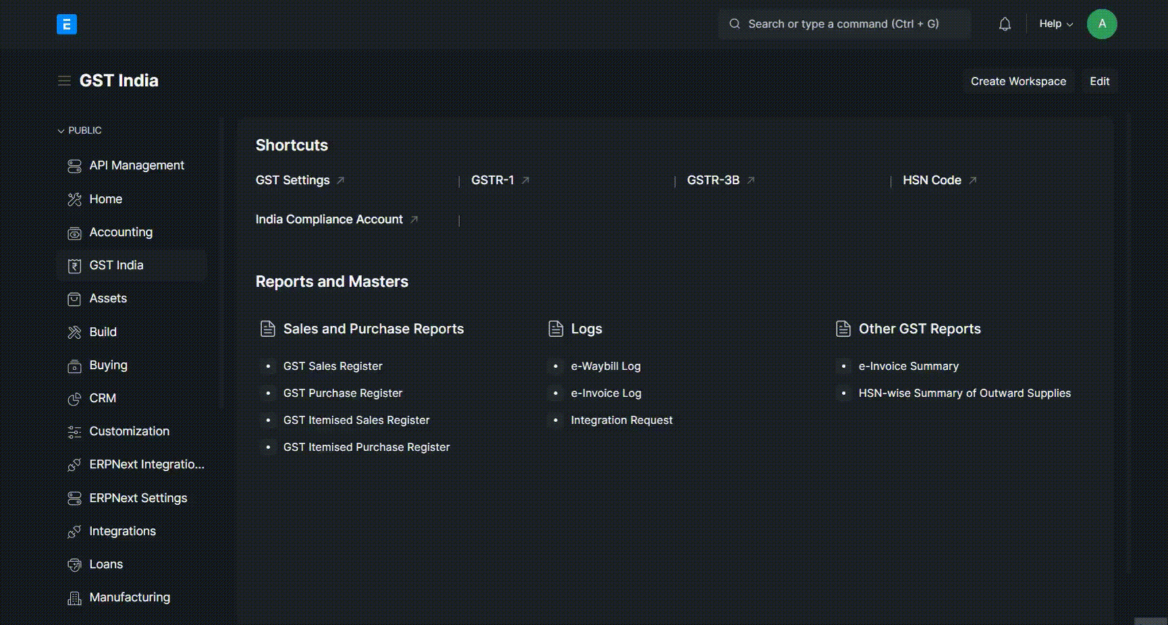
Task: Open the GST Settings shortcut
Action: tap(292, 180)
